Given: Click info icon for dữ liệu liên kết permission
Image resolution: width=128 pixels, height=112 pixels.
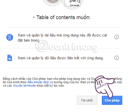Looking at the screenshot, I should coord(117,58).
